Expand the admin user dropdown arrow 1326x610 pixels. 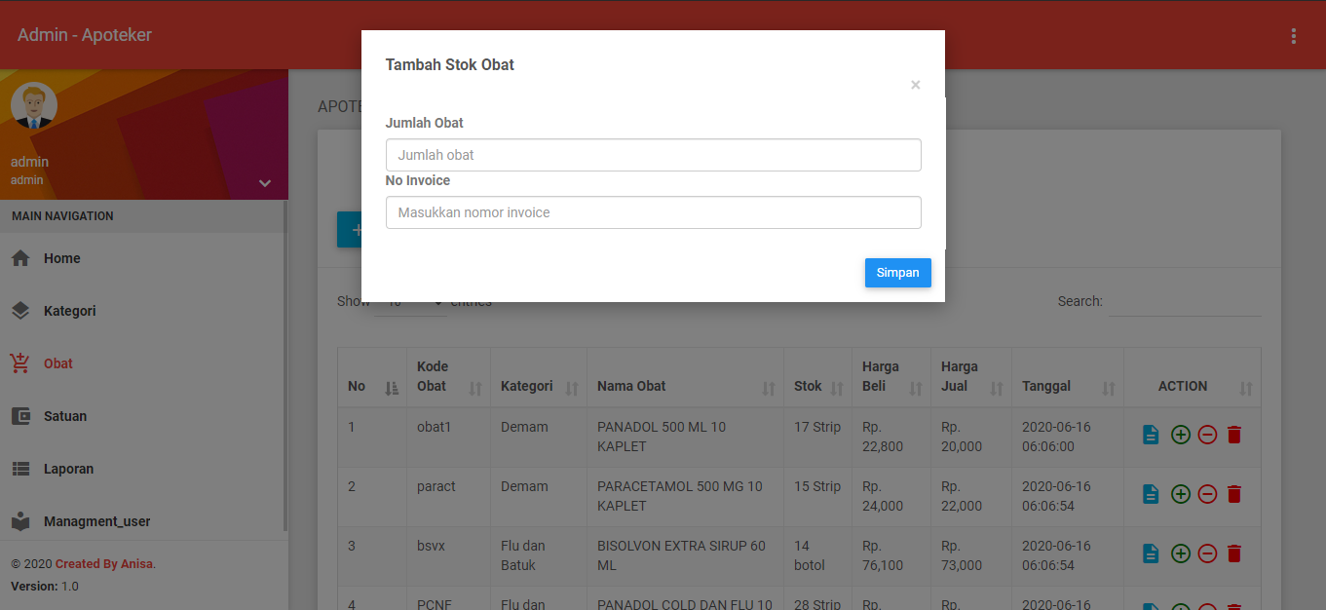265,183
